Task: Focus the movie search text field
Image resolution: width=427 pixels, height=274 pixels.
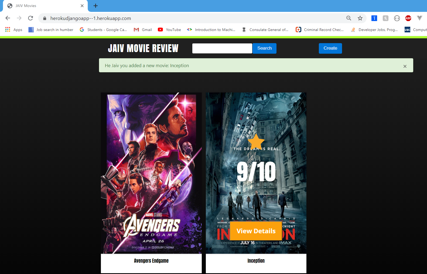Action: (x=222, y=48)
